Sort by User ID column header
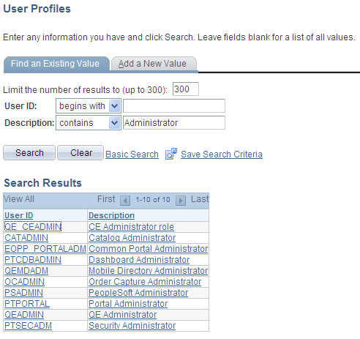This screenshot has width=360, height=339. tap(19, 215)
